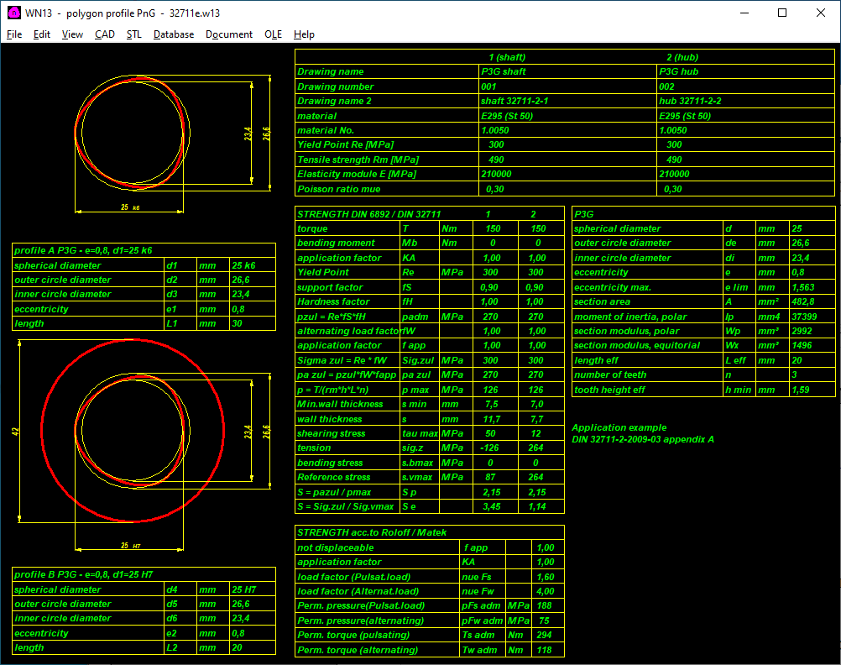
Task: Click the P3G shaft profile drawing at top
Action: [x=130, y=134]
